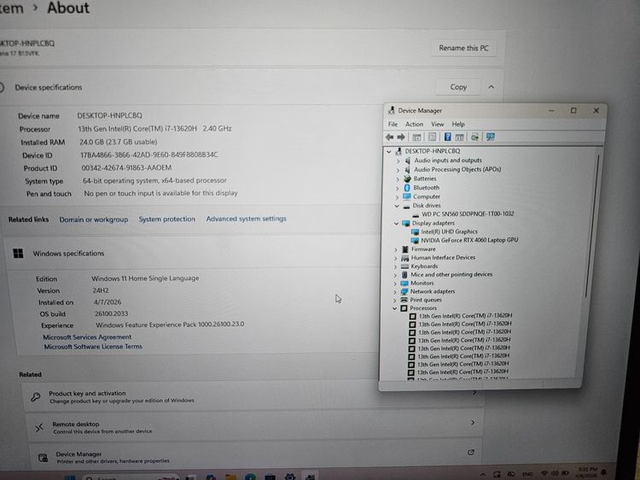
Task: Click the Scan for hardware changes monitor icon
Action: [x=491, y=137]
